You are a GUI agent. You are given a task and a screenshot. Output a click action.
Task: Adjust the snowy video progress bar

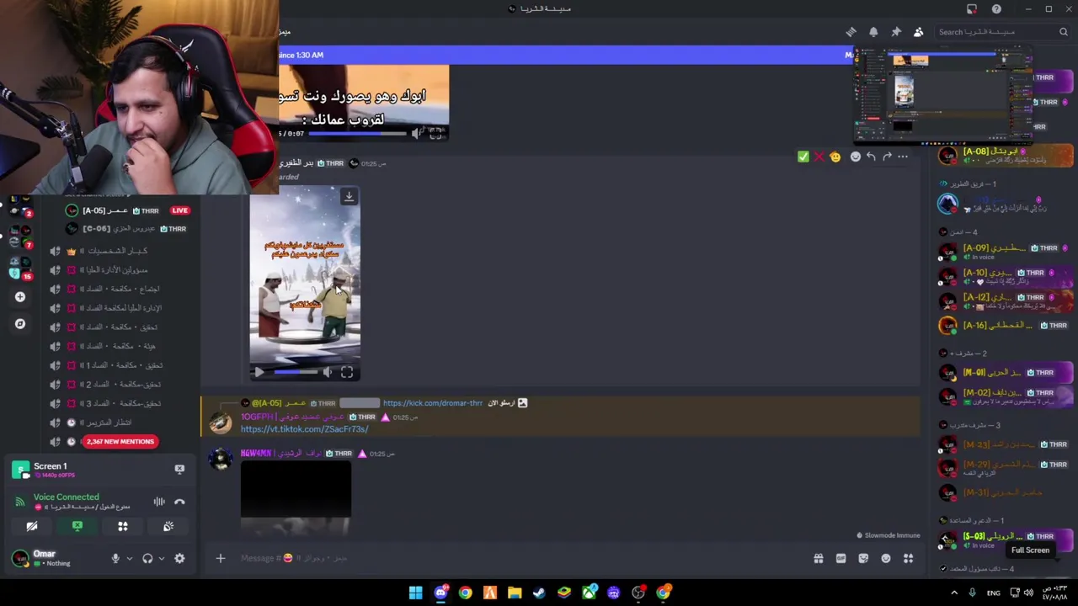(x=296, y=372)
